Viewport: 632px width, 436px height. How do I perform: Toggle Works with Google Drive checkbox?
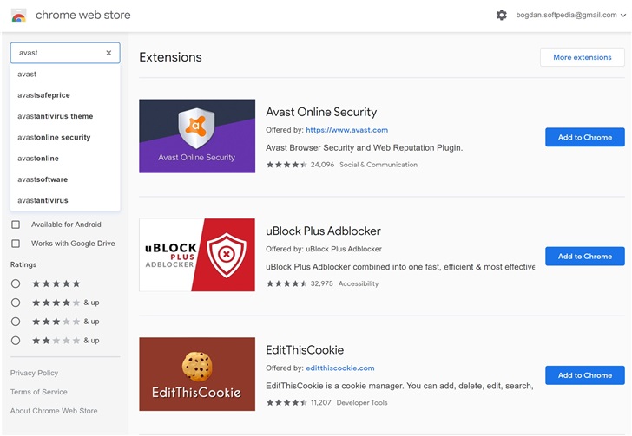[x=16, y=244]
